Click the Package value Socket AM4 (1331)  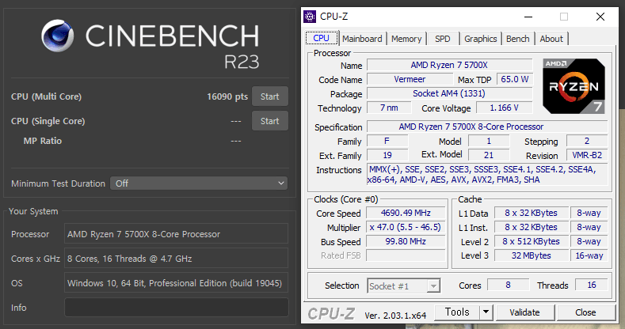point(449,93)
